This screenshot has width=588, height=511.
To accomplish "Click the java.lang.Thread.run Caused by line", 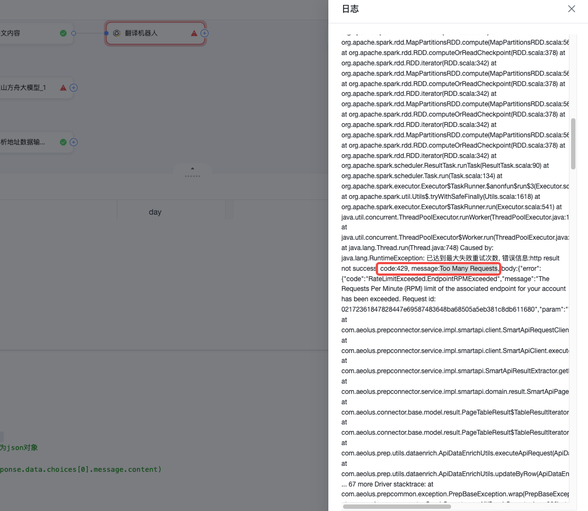I will [x=417, y=248].
